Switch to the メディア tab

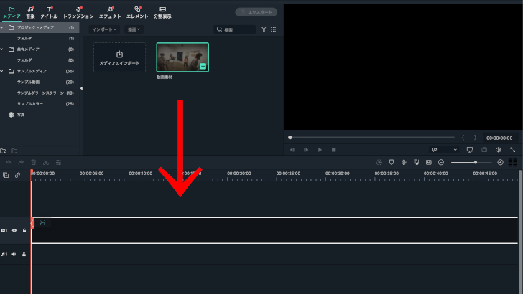(11, 13)
